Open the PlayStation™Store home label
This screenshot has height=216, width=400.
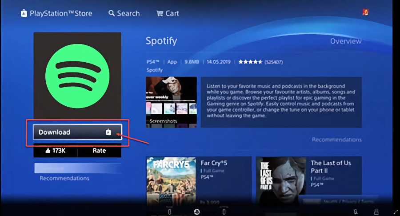tap(61, 13)
